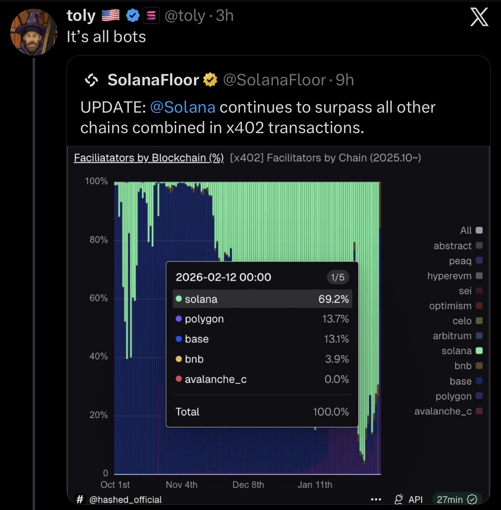Toggle the solana series in legend
Viewport: 501px width, 510px height.
click(462, 351)
